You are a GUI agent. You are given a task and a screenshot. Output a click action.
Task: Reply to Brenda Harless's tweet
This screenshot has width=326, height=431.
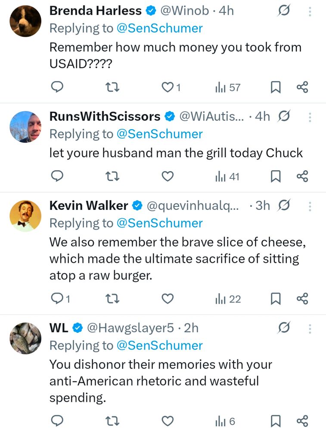[57, 87]
